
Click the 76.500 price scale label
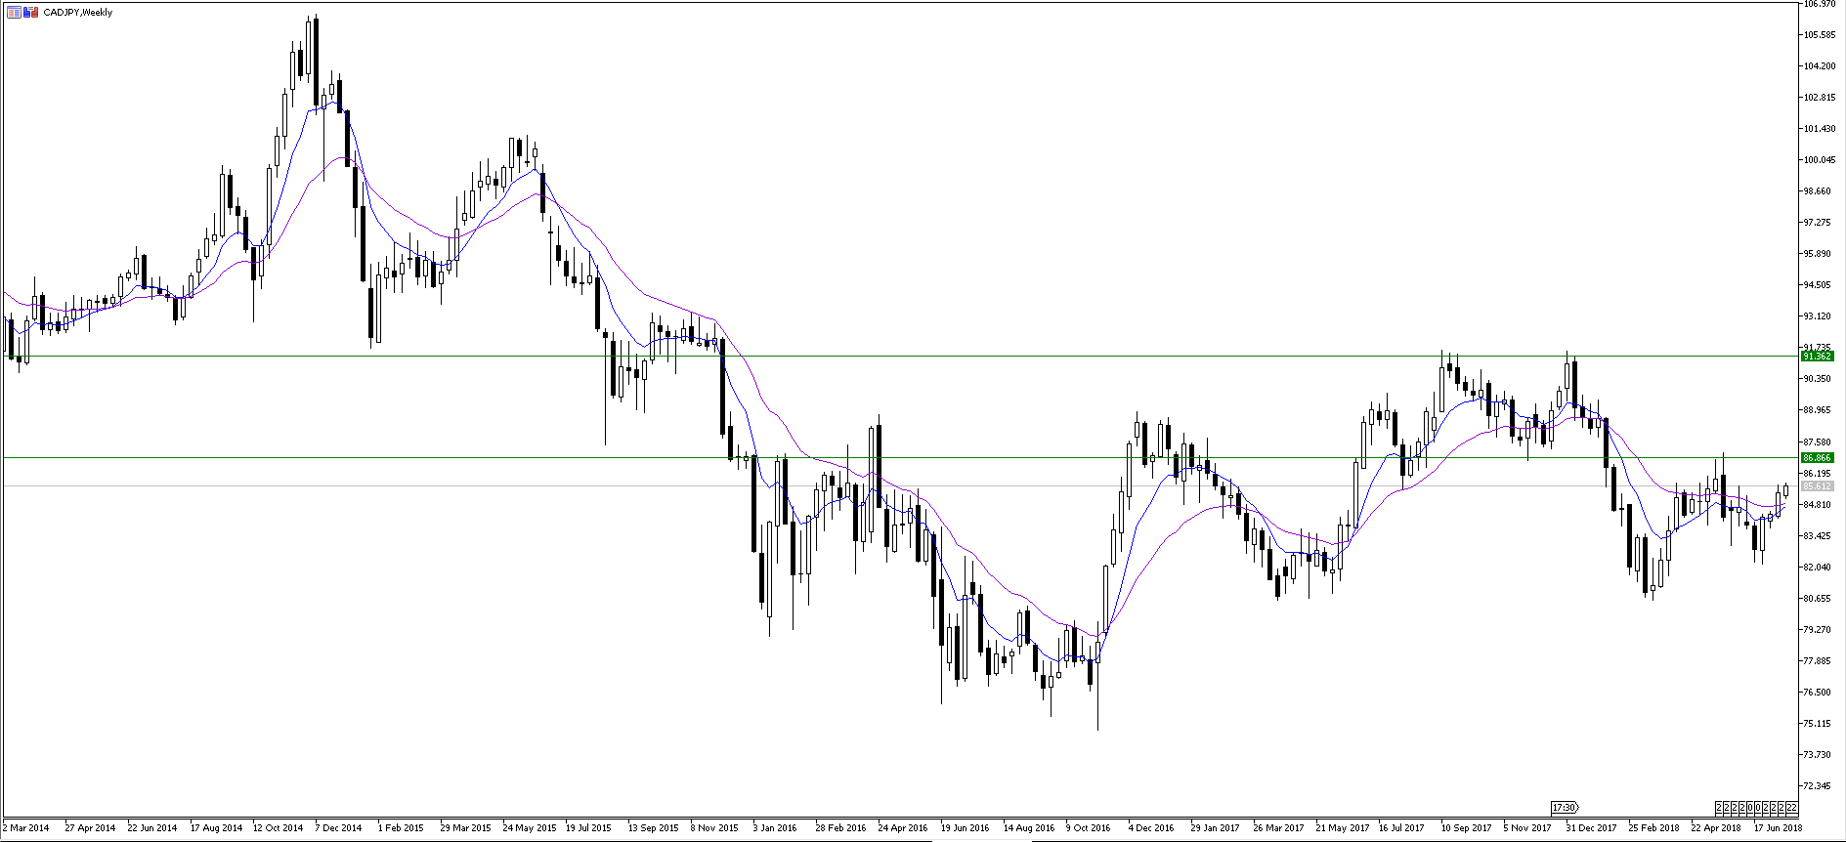1819,693
